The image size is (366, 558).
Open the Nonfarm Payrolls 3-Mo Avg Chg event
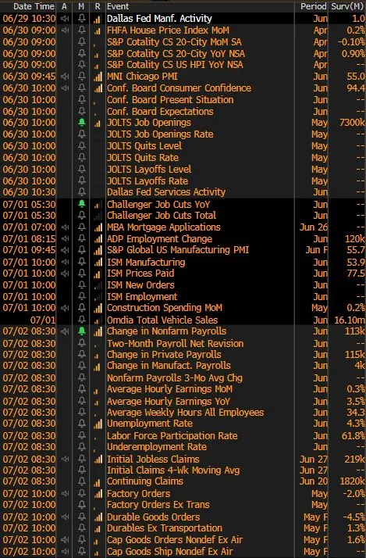click(175, 378)
